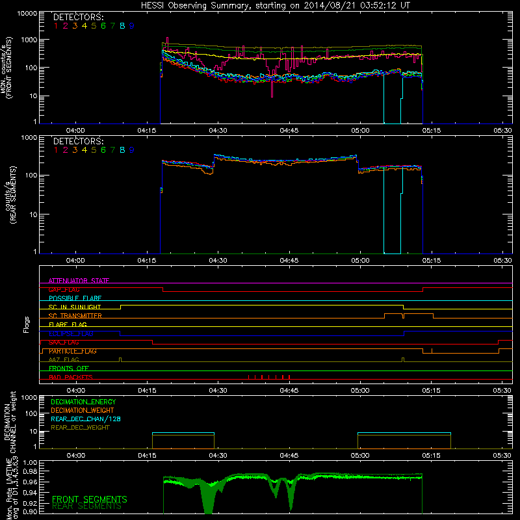Select detector 6 legend number in front segments panel
520x520 pixels.
coord(103,26)
